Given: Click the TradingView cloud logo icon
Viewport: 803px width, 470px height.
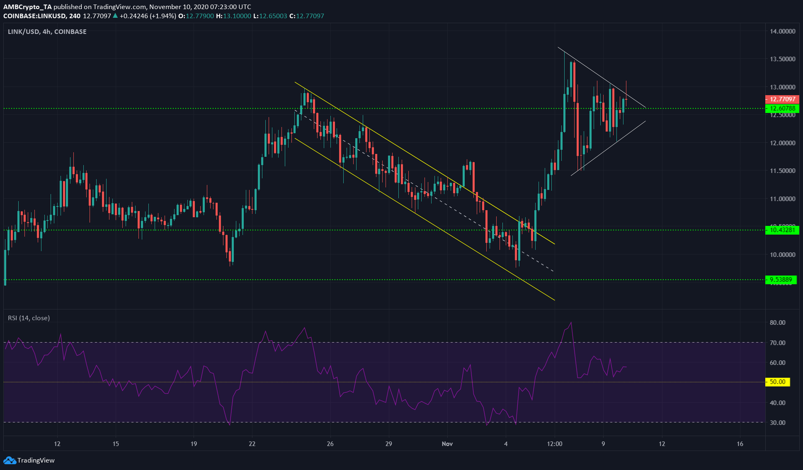Looking at the screenshot, I should tap(10, 460).
